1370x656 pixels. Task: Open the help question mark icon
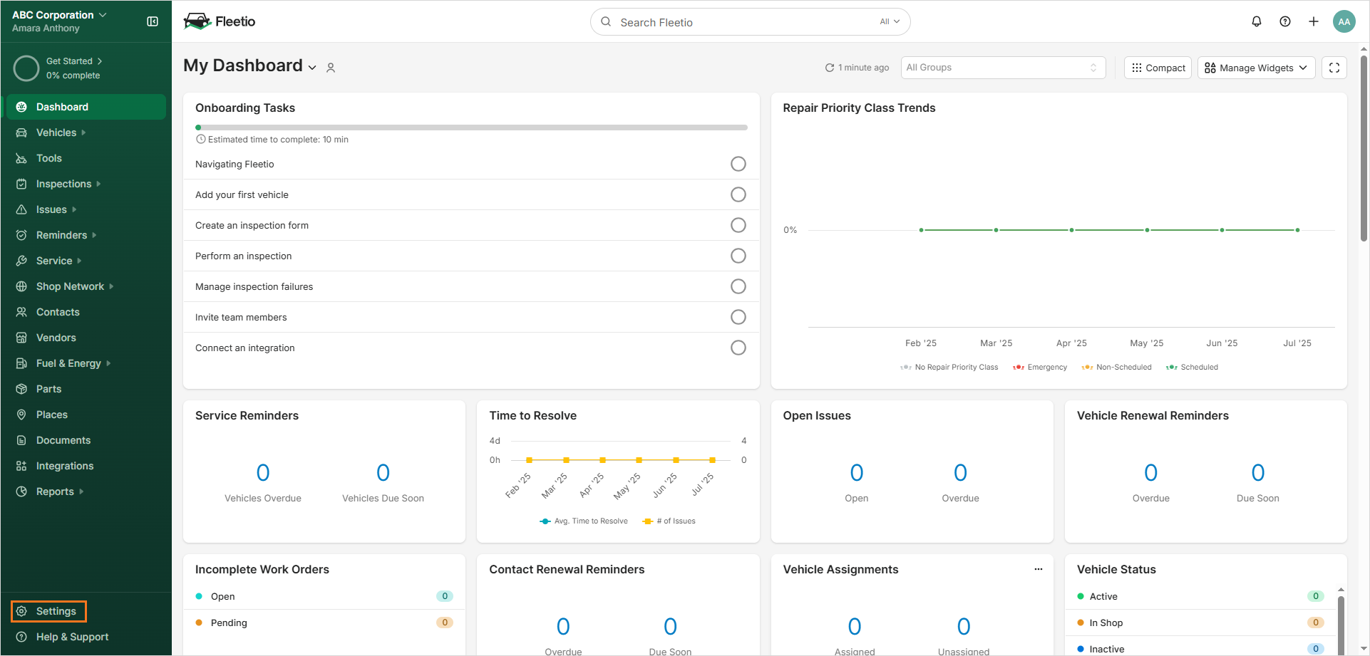(1284, 21)
